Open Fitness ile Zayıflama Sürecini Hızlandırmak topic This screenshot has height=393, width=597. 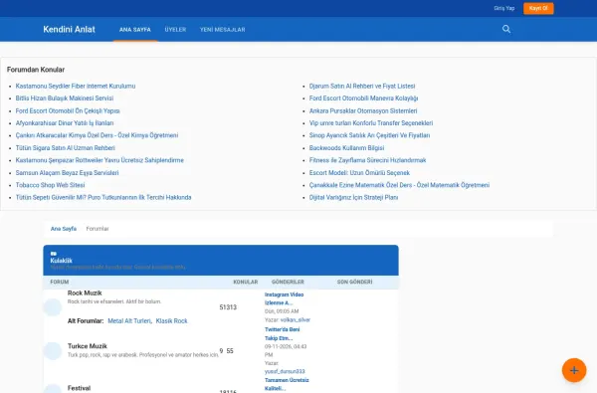pyautogui.click(x=367, y=160)
